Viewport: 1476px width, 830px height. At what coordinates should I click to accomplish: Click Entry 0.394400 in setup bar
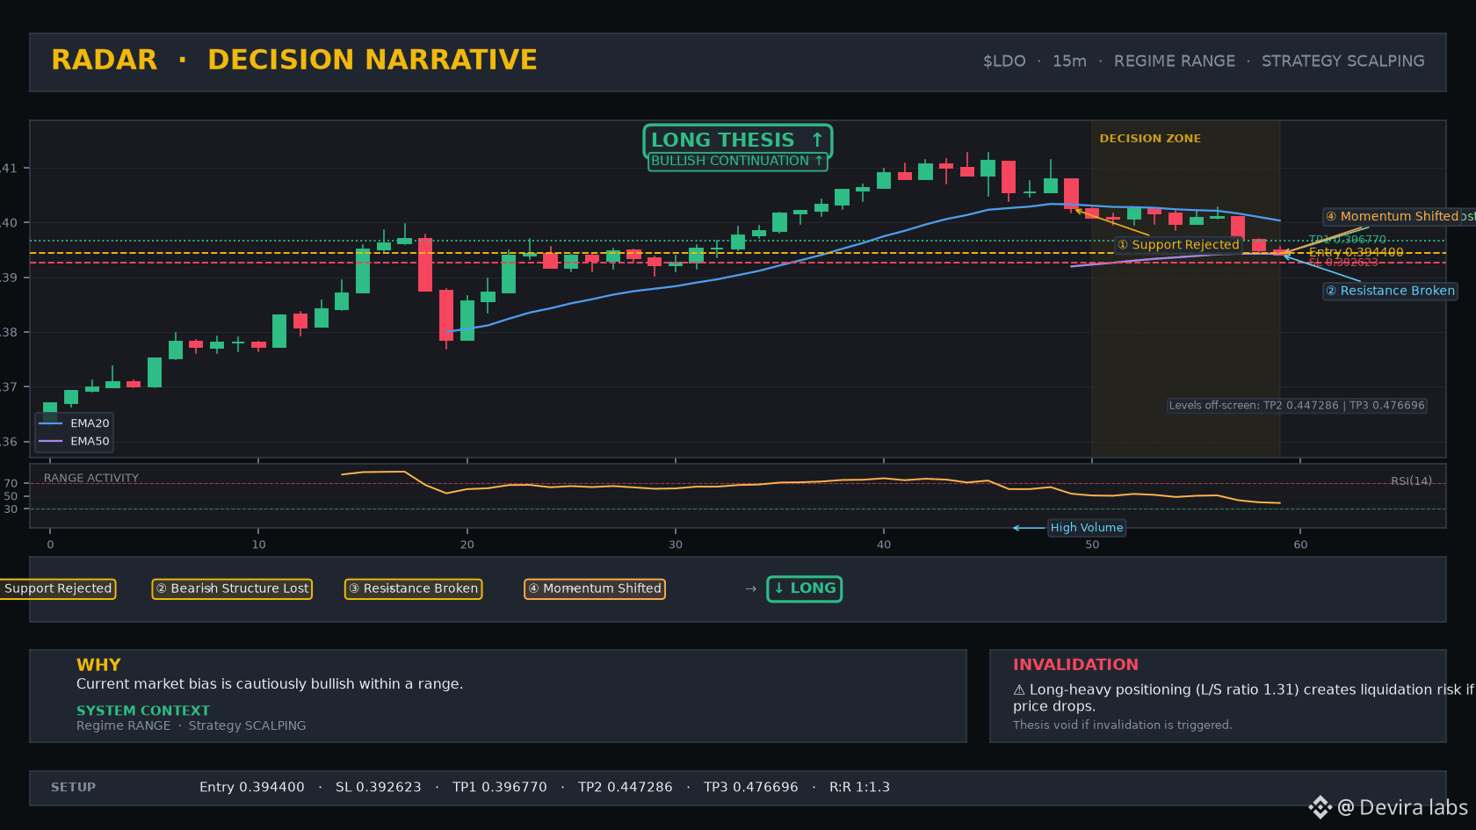252,788
